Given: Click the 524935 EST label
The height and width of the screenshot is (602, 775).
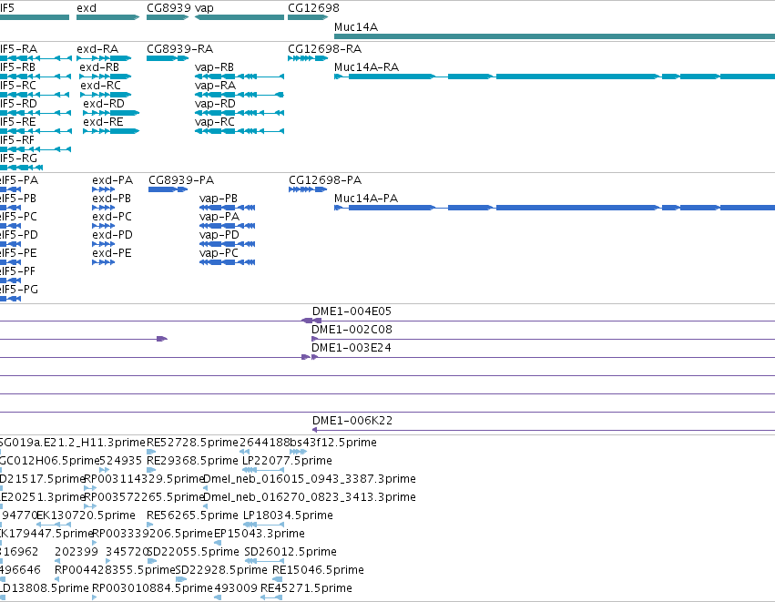Looking at the screenshot, I should pyautogui.click(x=120, y=461).
